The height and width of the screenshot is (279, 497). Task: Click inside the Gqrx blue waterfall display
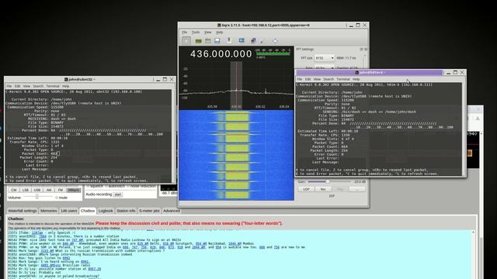point(236,155)
